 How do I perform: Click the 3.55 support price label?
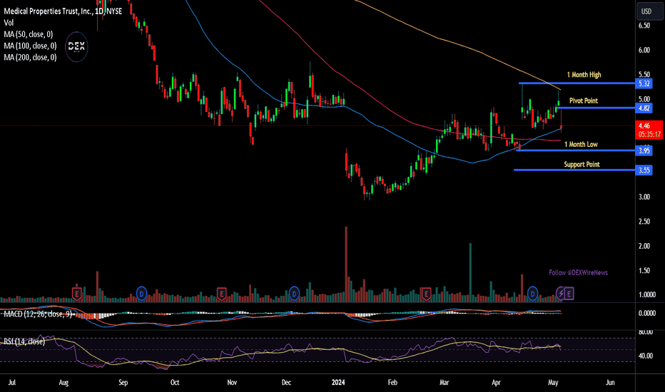click(x=644, y=170)
